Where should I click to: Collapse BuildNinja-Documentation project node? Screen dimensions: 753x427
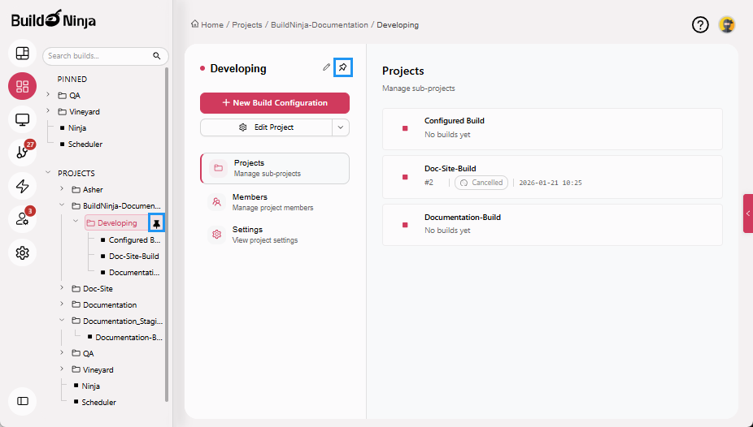[62, 205]
